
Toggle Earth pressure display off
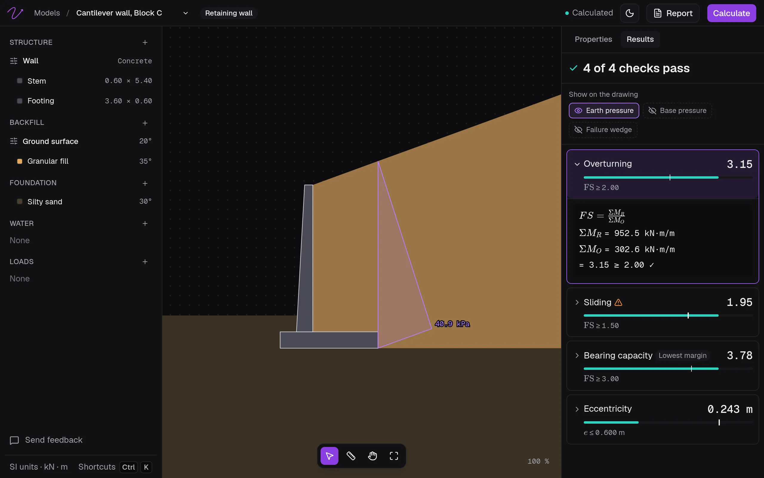click(604, 111)
